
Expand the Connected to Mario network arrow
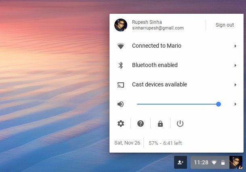pos(235,46)
